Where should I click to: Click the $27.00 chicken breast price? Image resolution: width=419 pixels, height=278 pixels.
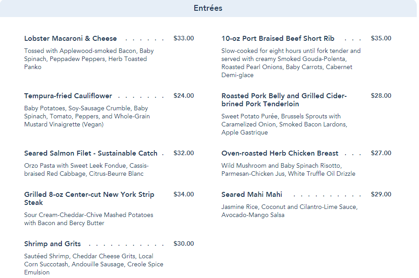coord(381,153)
